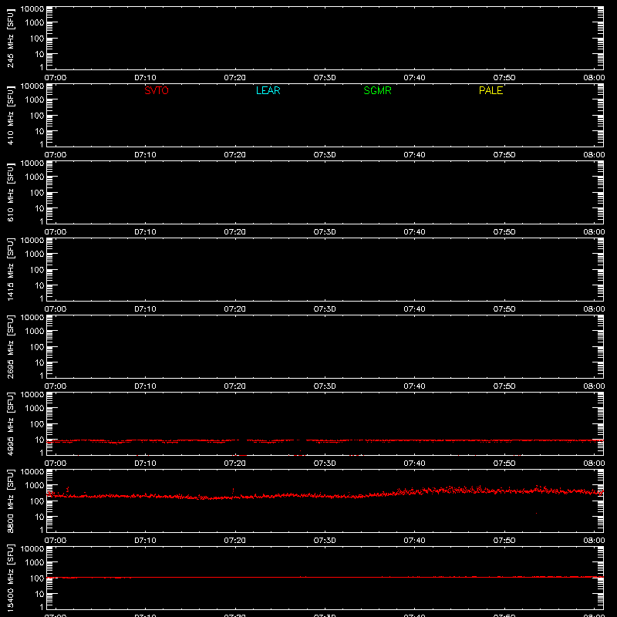Click 08:00 tick label below 1415 MHz panel

click(x=594, y=309)
